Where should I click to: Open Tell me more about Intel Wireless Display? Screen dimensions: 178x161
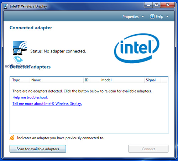(47, 104)
